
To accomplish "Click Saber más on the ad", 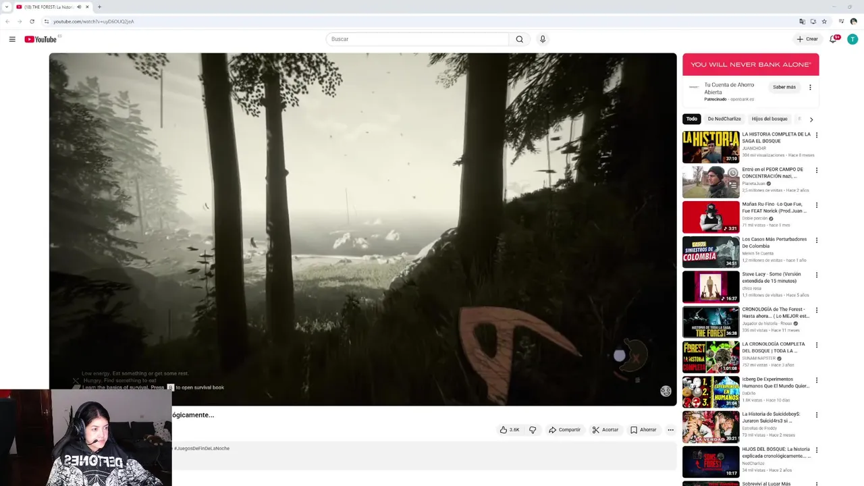I will tap(784, 87).
